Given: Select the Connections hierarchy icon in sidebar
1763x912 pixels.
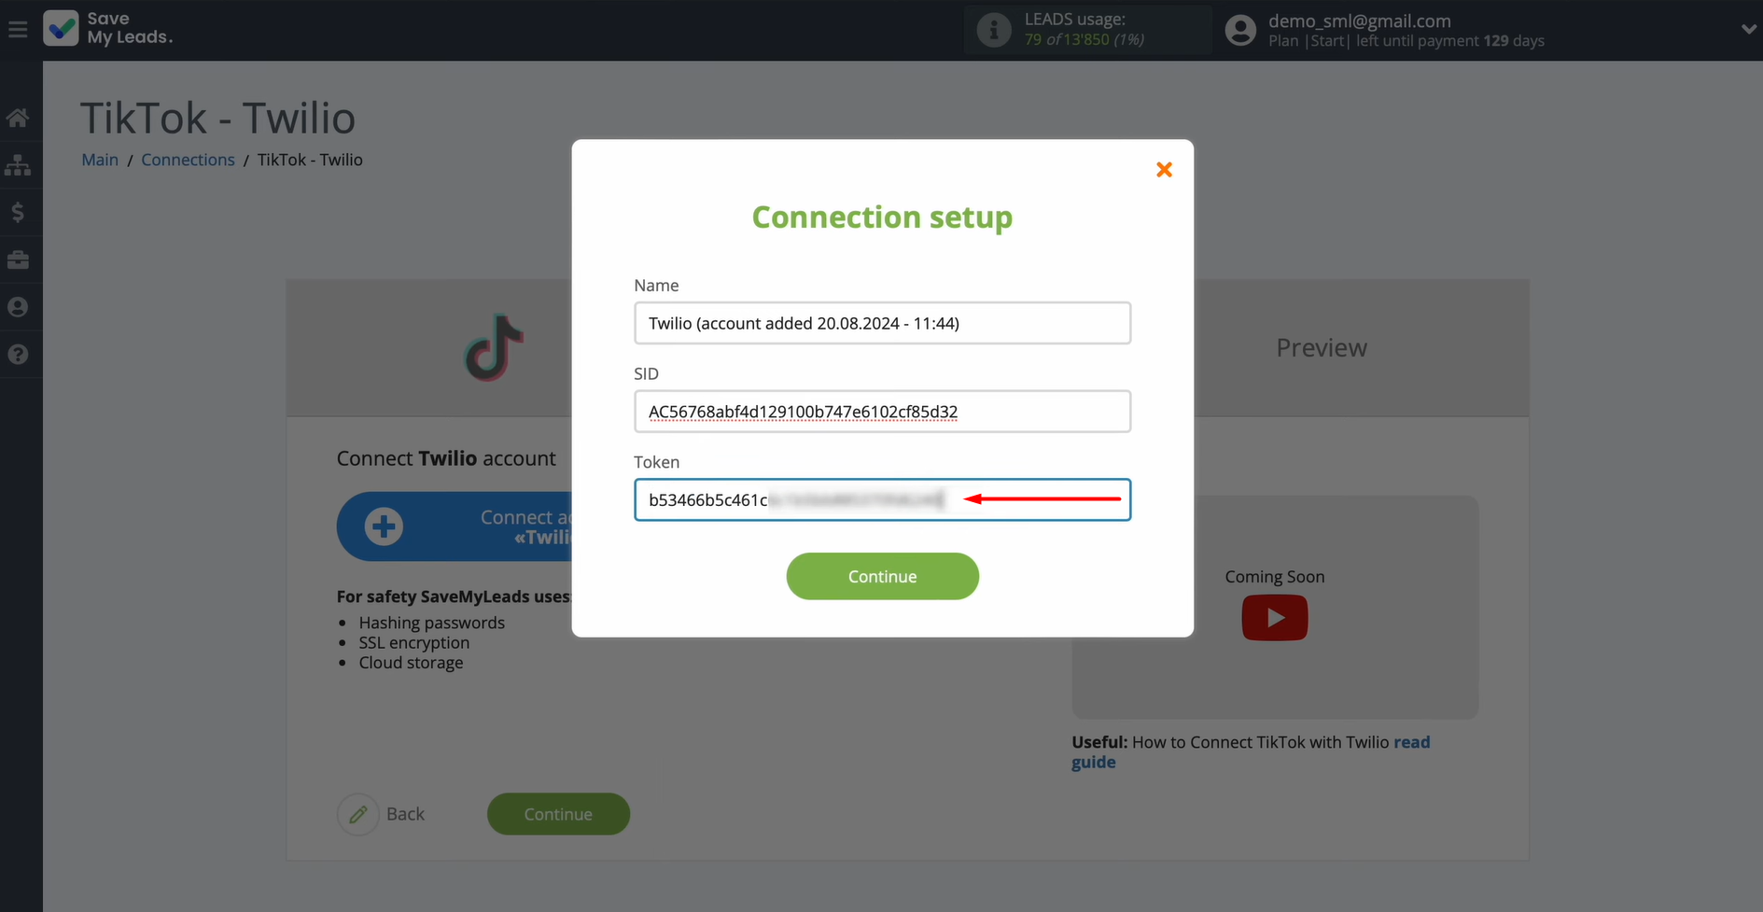Looking at the screenshot, I should 19,165.
